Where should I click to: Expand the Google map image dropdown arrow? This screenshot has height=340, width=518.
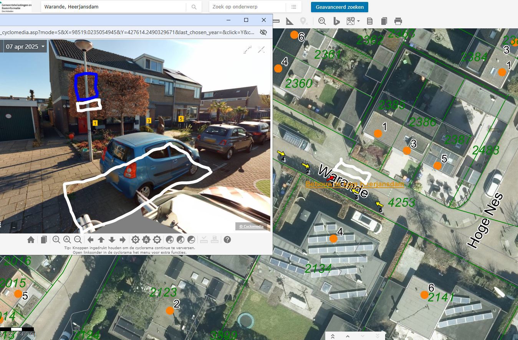coord(358,21)
